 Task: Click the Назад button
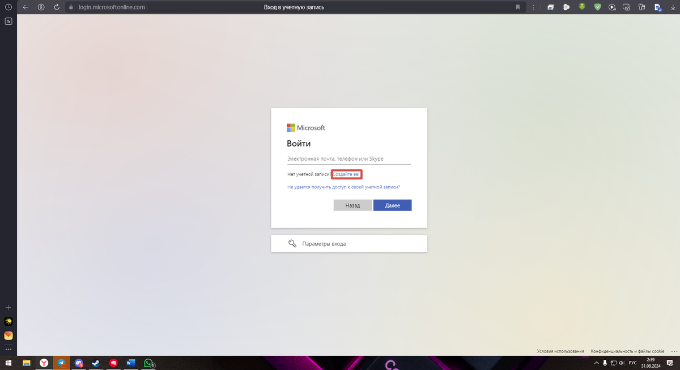click(x=352, y=205)
